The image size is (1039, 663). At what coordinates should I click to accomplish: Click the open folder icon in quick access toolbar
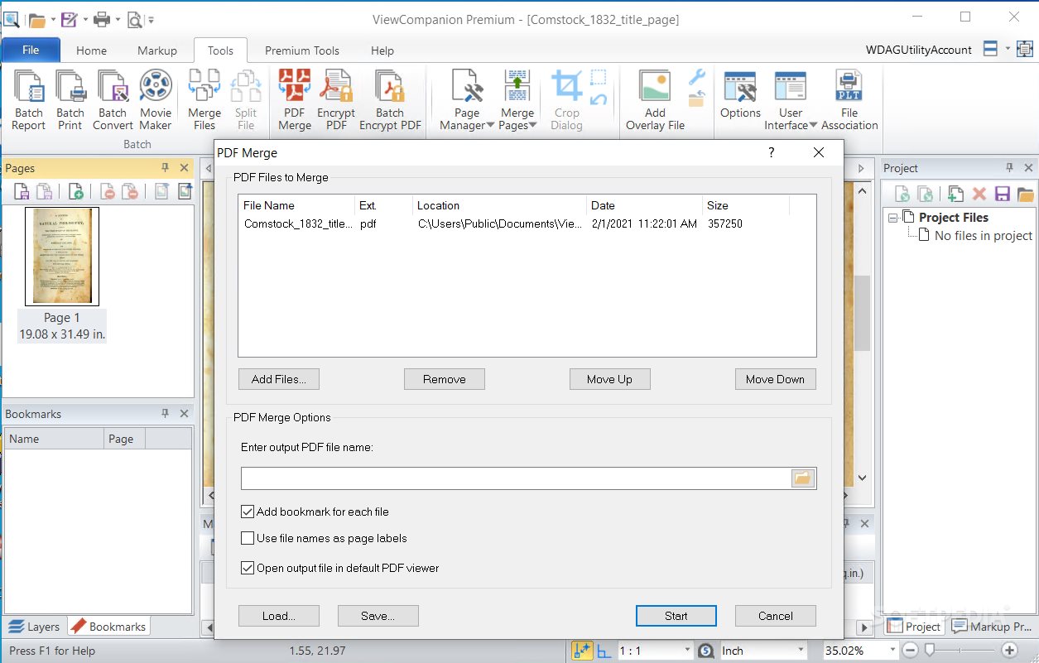[x=36, y=19]
